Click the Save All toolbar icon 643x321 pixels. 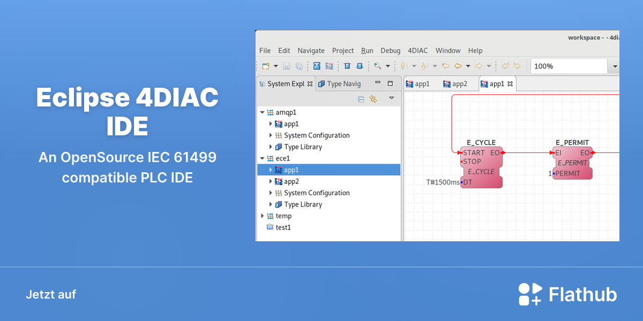[x=299, y=66]
